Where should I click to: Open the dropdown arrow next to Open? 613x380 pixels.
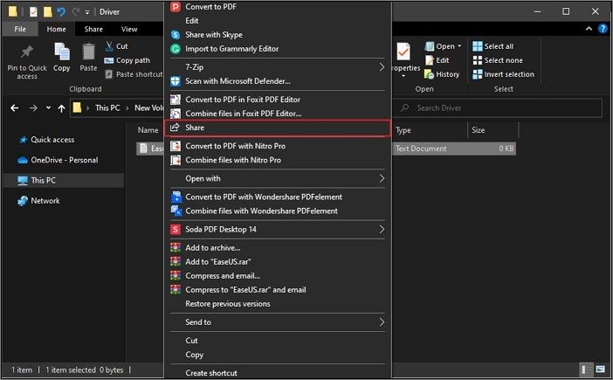pos(459,46)
